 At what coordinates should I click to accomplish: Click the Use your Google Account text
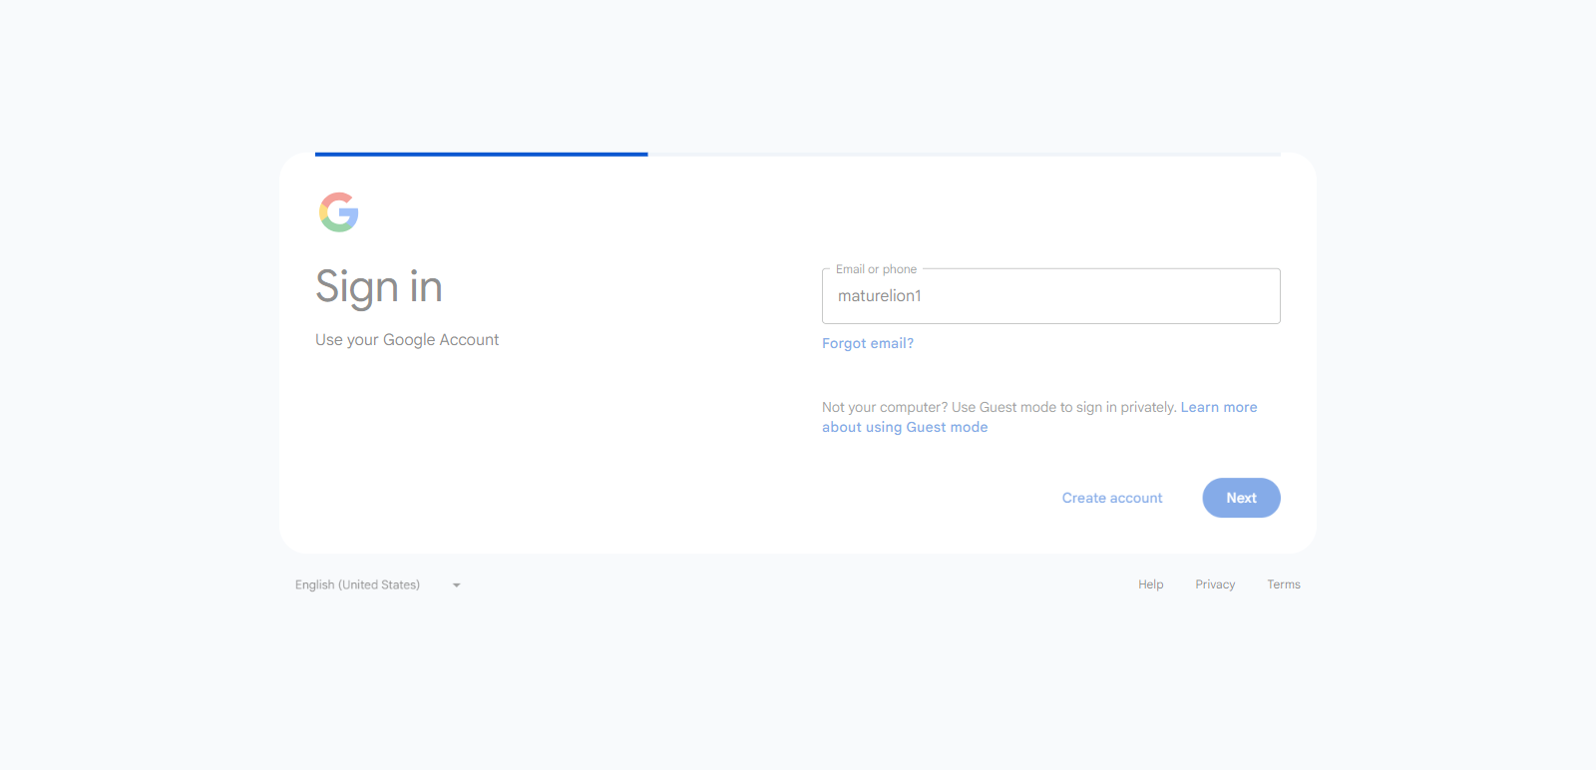tap(407, 340)
